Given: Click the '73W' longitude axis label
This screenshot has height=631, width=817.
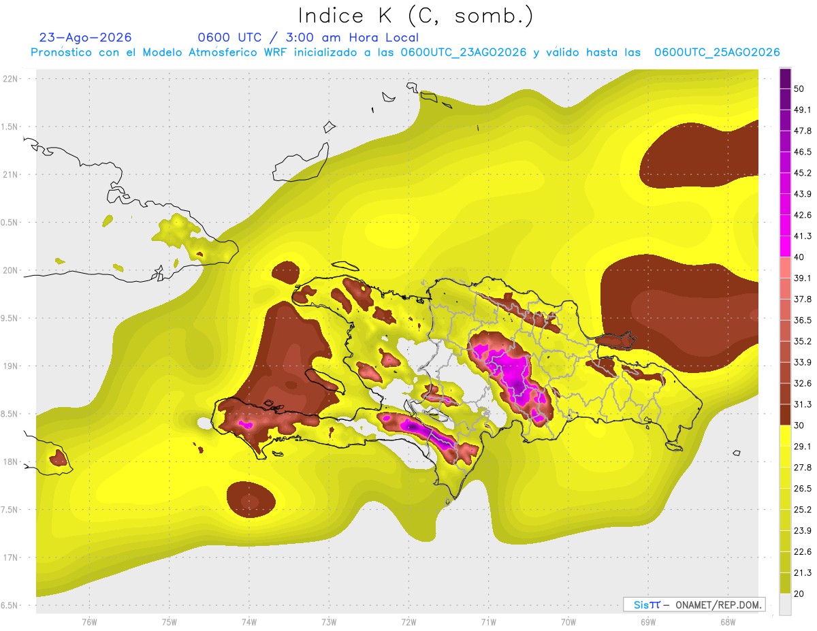Looking at the screenshot, I should pos(329,622).
